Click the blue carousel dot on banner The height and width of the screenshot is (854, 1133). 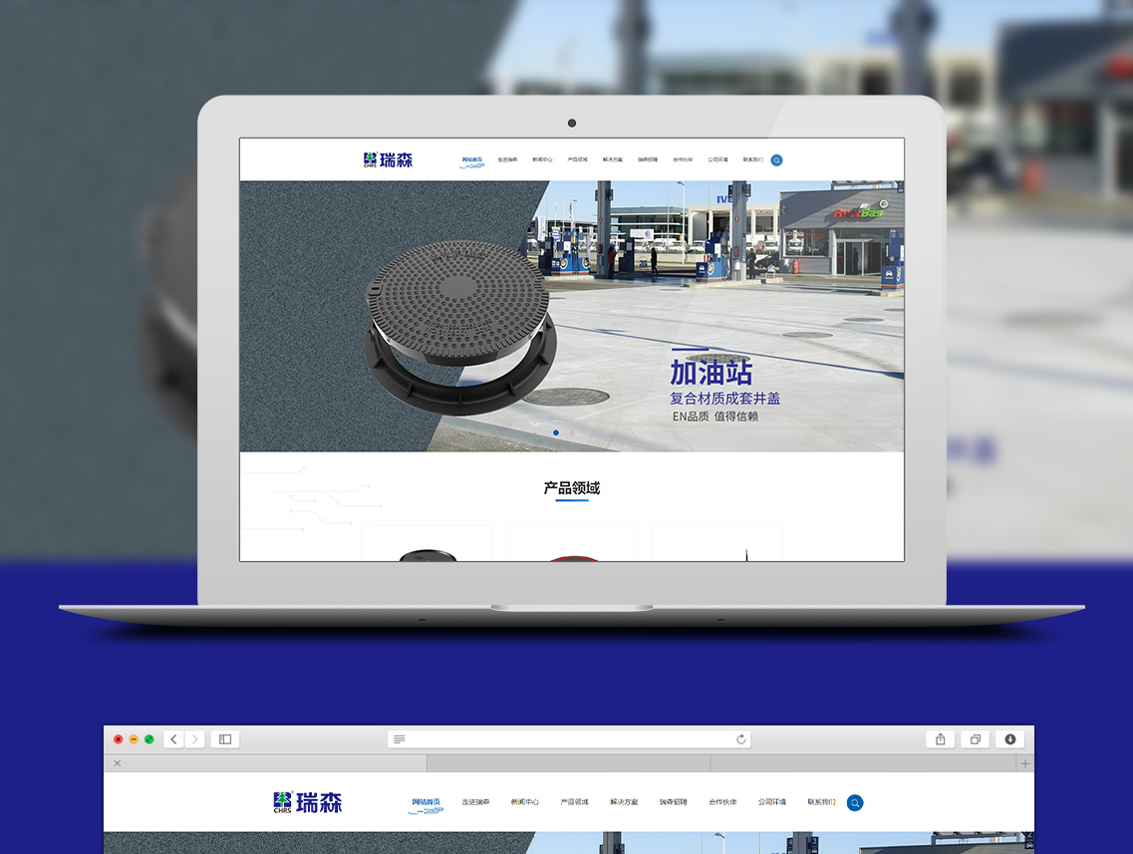(x=556, y=432)
